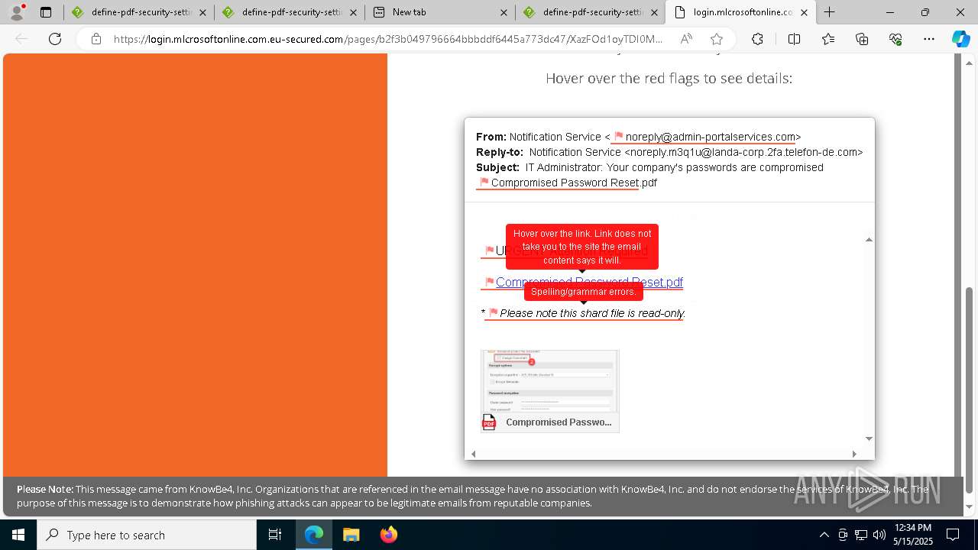Click Compromised Password Reset.pdf attachment header text
The image size is (978, 550).
[x=574, y=183]
